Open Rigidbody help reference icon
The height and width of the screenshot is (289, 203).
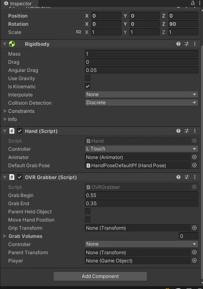point(178,44)
